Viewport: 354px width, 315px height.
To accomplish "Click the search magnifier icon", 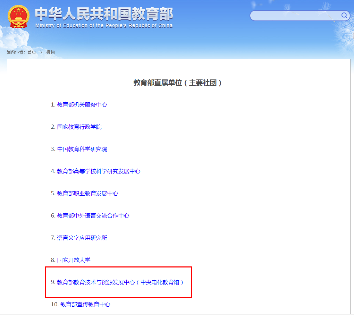I will [344, 16].
